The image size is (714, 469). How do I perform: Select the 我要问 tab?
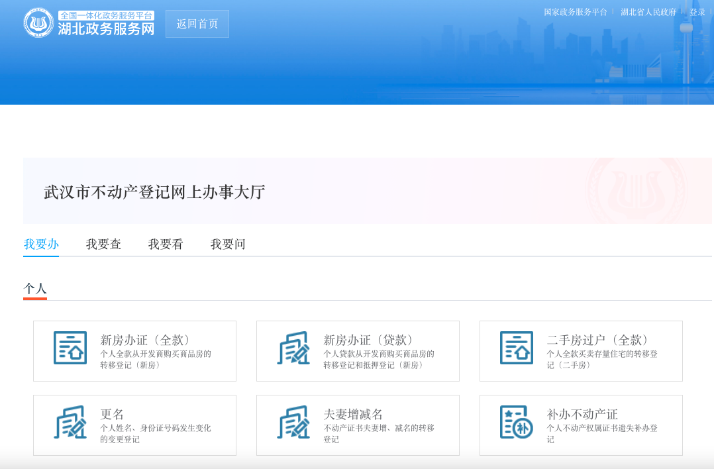coord(228,244)
